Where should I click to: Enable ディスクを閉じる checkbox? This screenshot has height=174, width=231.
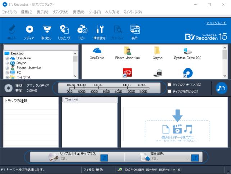click(169, 91)
